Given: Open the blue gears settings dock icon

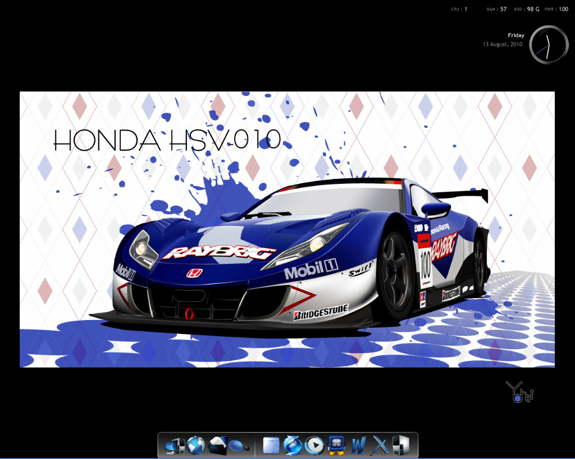Looking at the screenshot, I should click(x=238, y=446).
